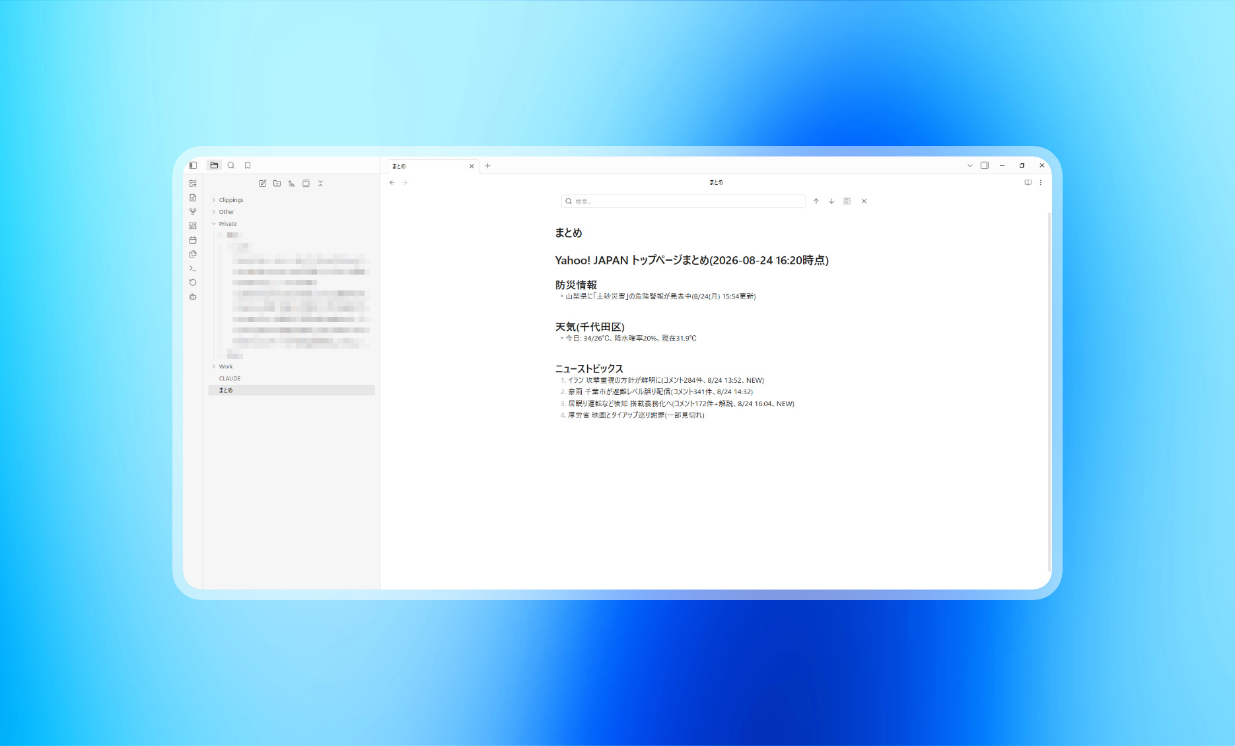The image size is (1235, 746).
Task: Restore down the Obsidian window
Action: [x=1022, y=166]
